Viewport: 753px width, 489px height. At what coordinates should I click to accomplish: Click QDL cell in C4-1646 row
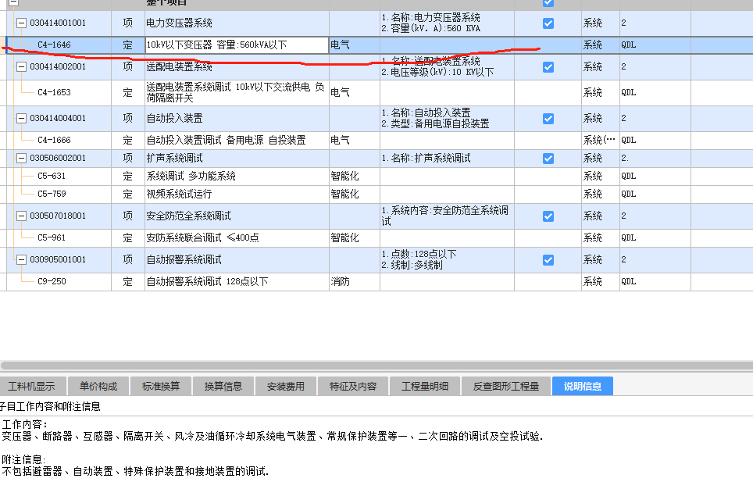coord(655,45)
